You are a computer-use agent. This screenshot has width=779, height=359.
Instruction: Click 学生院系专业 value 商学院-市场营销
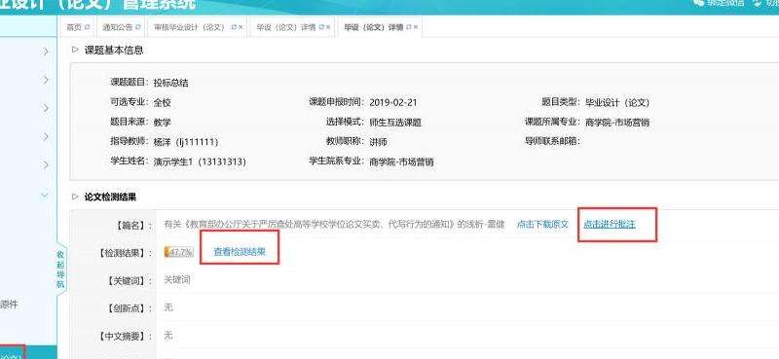pyautogui.click(x=401, y=162)
